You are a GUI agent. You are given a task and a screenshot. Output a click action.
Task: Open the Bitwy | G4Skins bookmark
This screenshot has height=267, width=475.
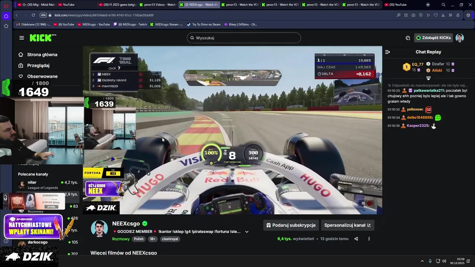(240, 24)
